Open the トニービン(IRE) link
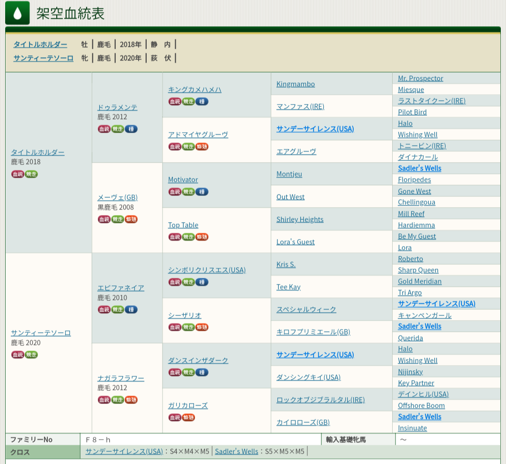The width and height of the screenshot is (506, 464). [422, 146]
